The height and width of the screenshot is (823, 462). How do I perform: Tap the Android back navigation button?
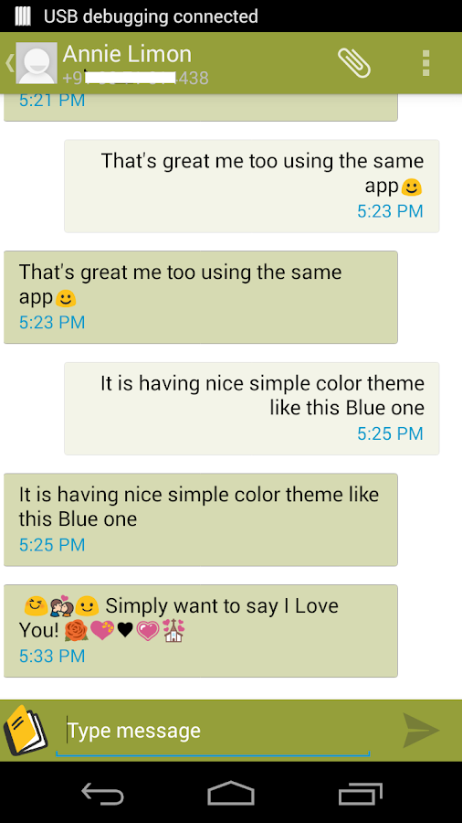[102, 794]
